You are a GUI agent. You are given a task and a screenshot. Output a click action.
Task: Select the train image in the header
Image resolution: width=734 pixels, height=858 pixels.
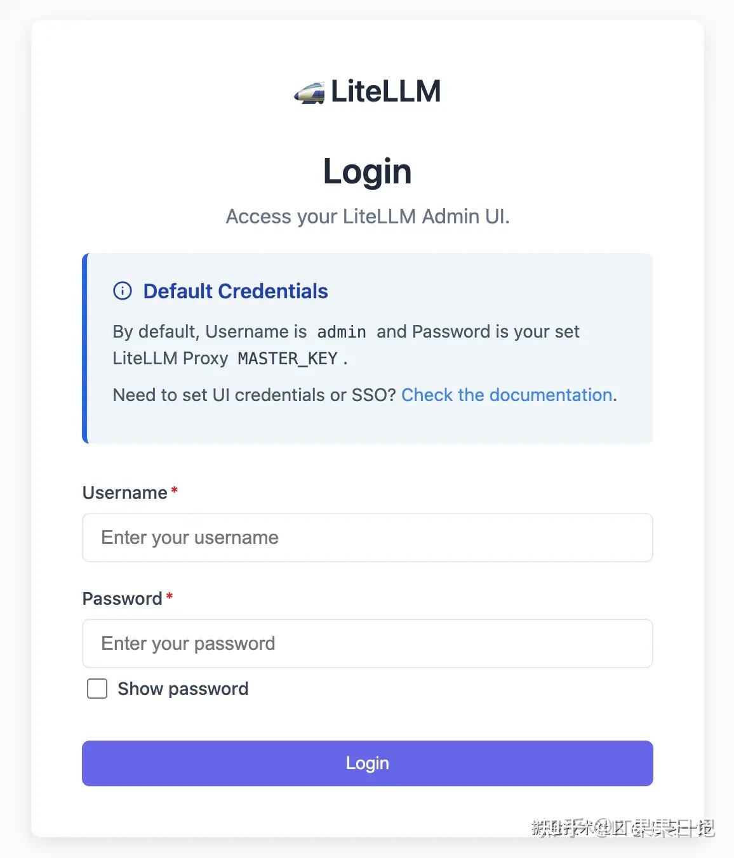pyautogui.click(x=310, y=91)
